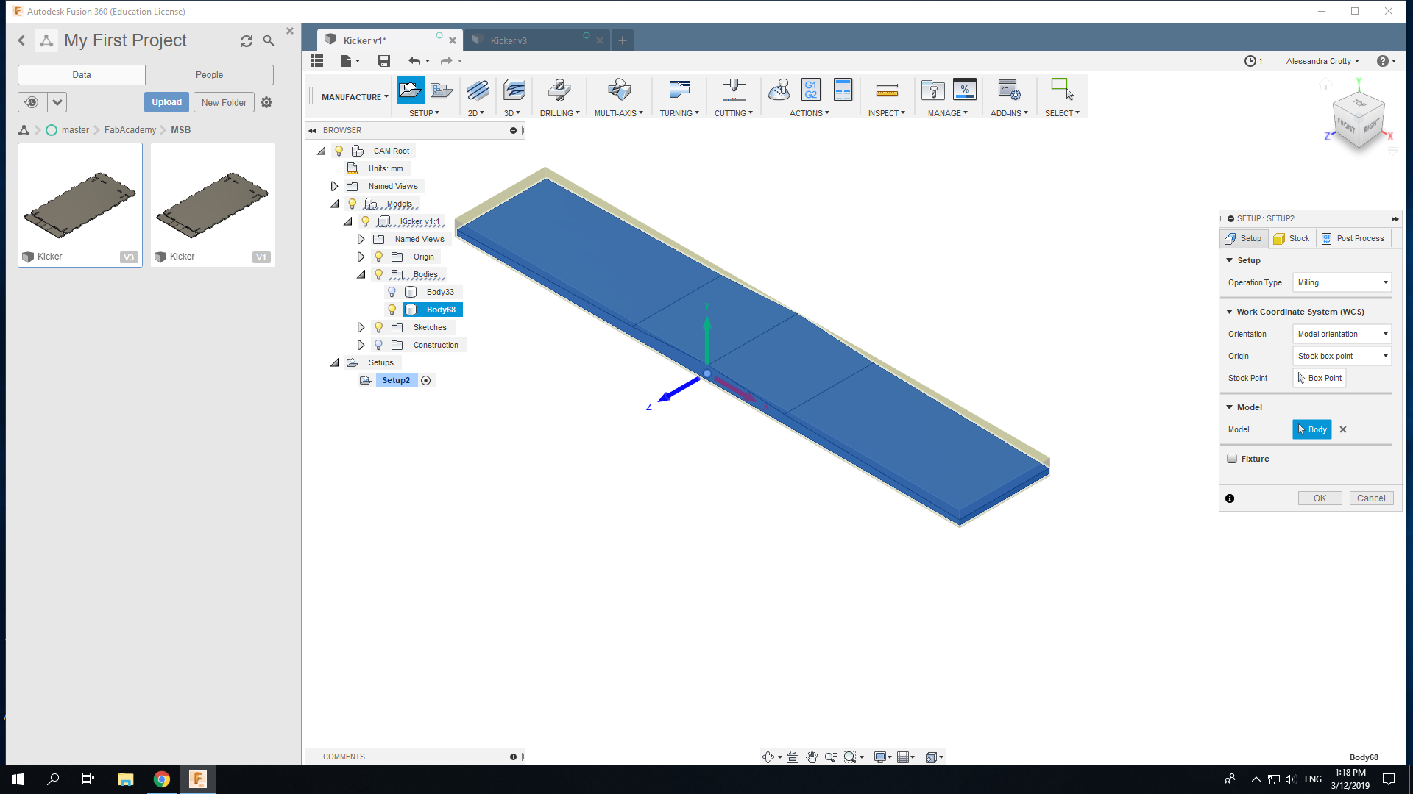The height and width of the screenshot is (794, 1413).
Task: Open the Drilling tool icon
Action: (559, 90)
